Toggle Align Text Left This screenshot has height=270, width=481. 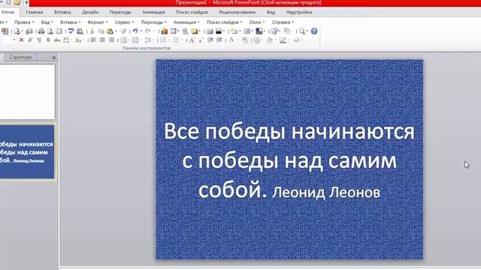click(x=93, y=40)
